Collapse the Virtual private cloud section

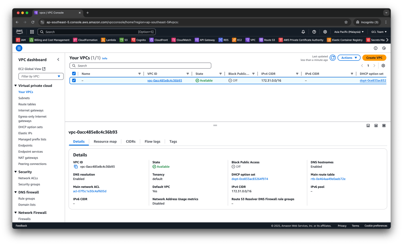tap(15, 86)
